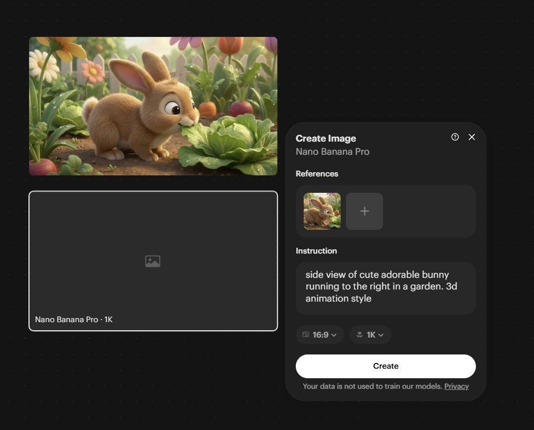The width and height of the screenshot is (534, 430).
Task: Open the help question mark icon
Action: coord(455,137)
